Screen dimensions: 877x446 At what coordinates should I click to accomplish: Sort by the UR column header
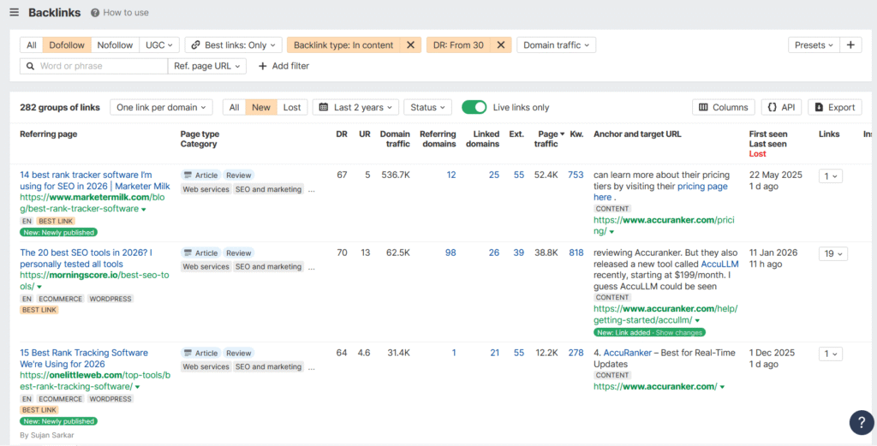pyautogui.click(x=365, y=134)
